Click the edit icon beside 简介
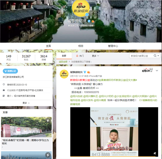The image size is (162, 159). pyautogui.click(x=4, y=96)
